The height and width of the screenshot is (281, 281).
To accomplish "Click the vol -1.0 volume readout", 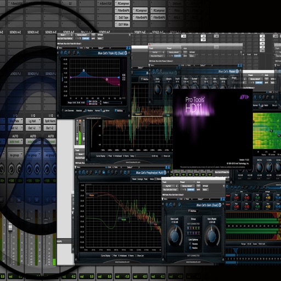I will [x=122, y=277].
